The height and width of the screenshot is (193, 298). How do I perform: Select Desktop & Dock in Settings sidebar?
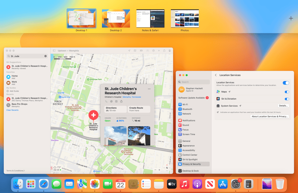194,171
